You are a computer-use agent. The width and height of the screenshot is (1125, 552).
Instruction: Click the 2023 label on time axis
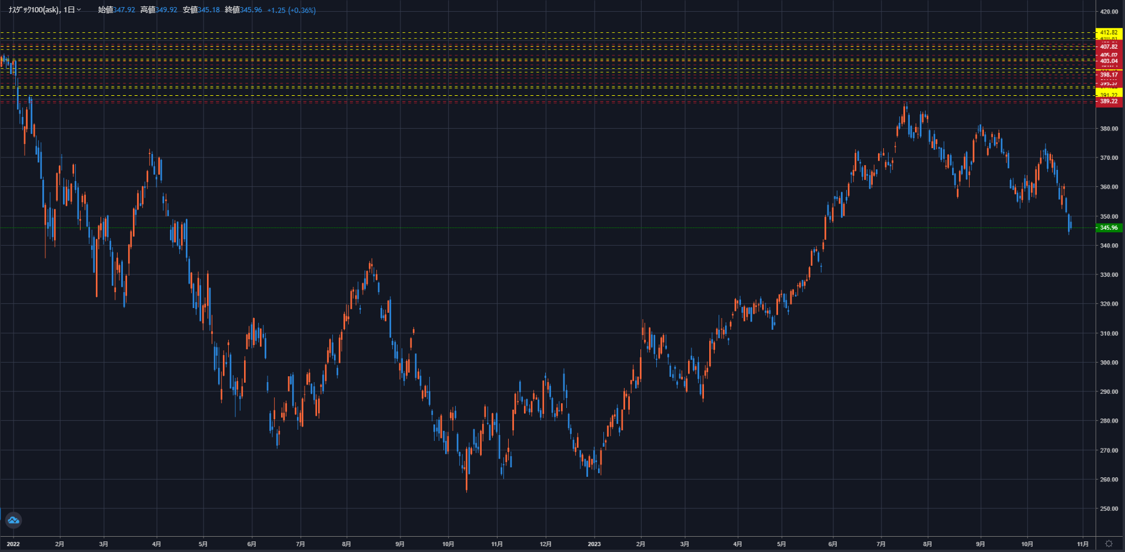pos(594,544)
